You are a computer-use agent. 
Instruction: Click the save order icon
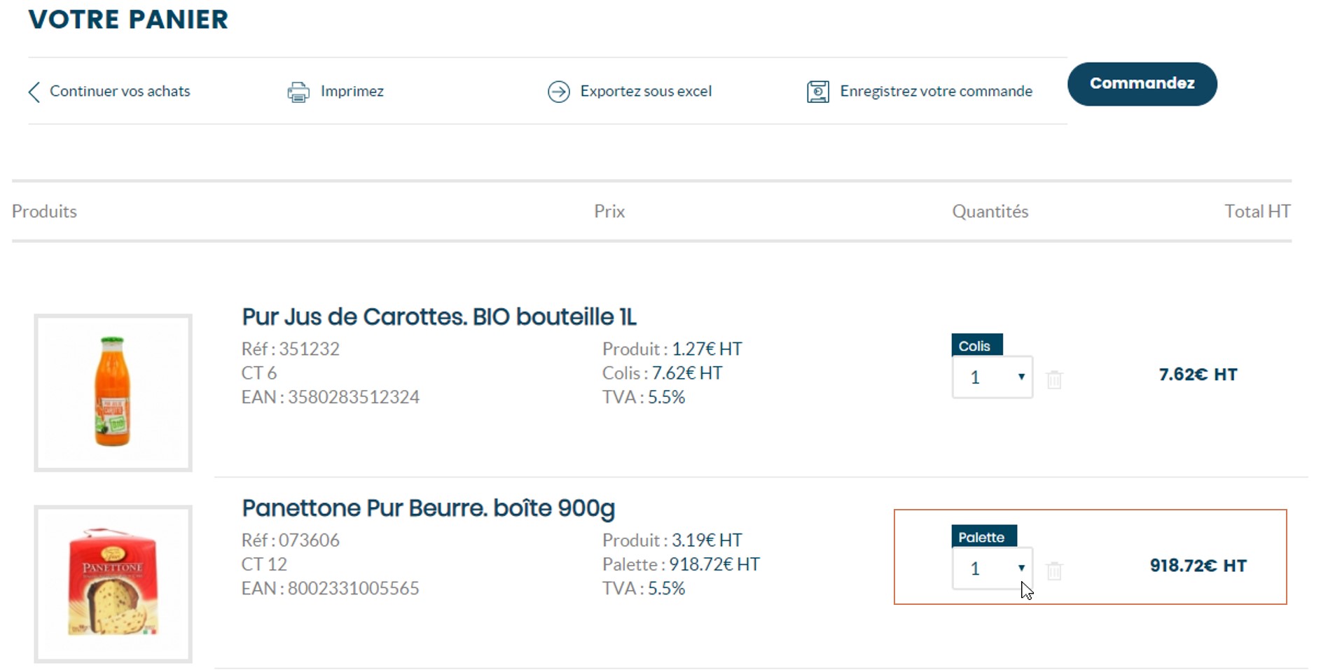(817, 92)
